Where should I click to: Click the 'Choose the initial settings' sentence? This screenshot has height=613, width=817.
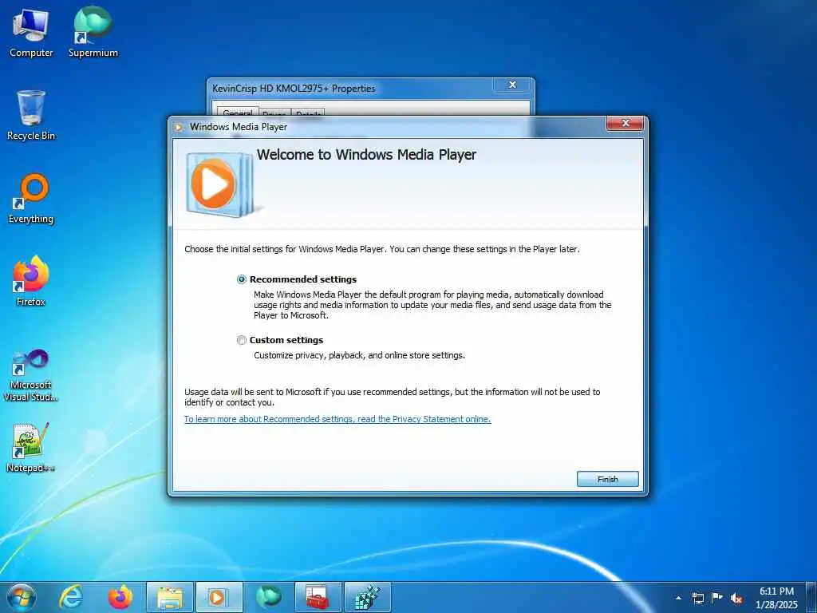click(x=382, y=249)
